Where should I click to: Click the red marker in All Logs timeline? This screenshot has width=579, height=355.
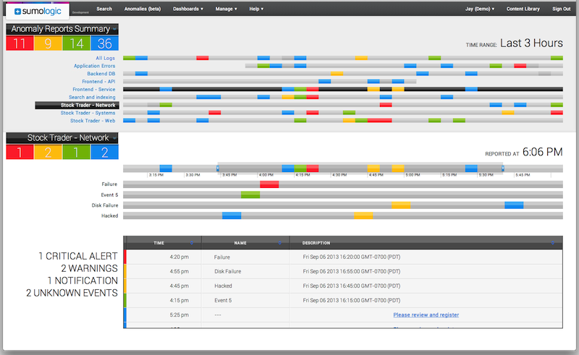[x=203, y=58]
